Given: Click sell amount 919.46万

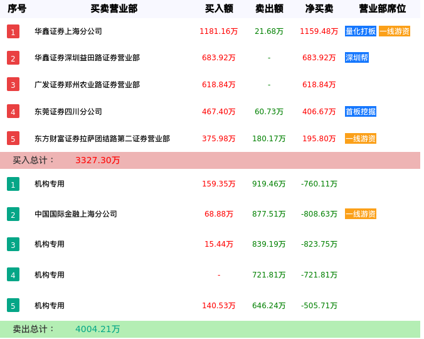Looking at the screenshot, I should (269, 184).
